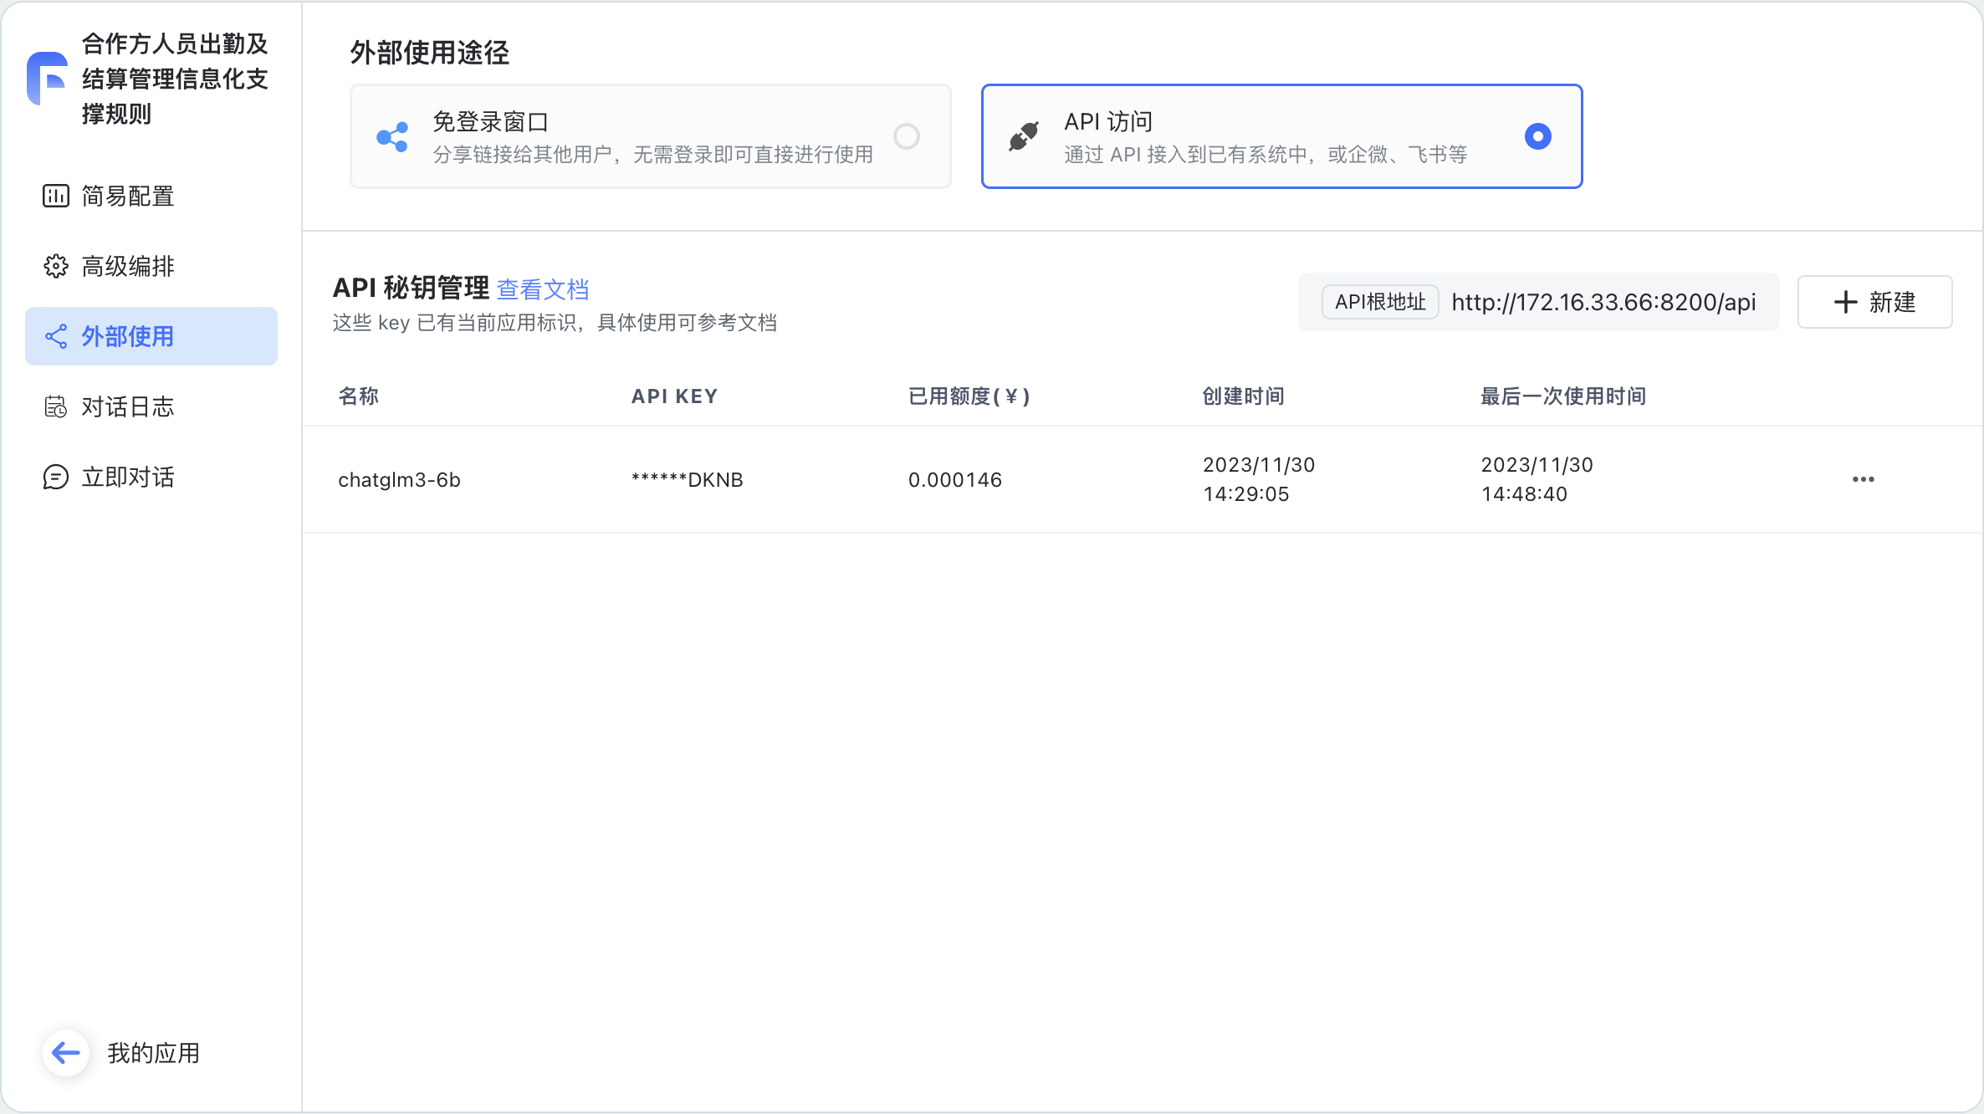Click the 新建 button
1984x1114 pixels.
coord(1874,302)
